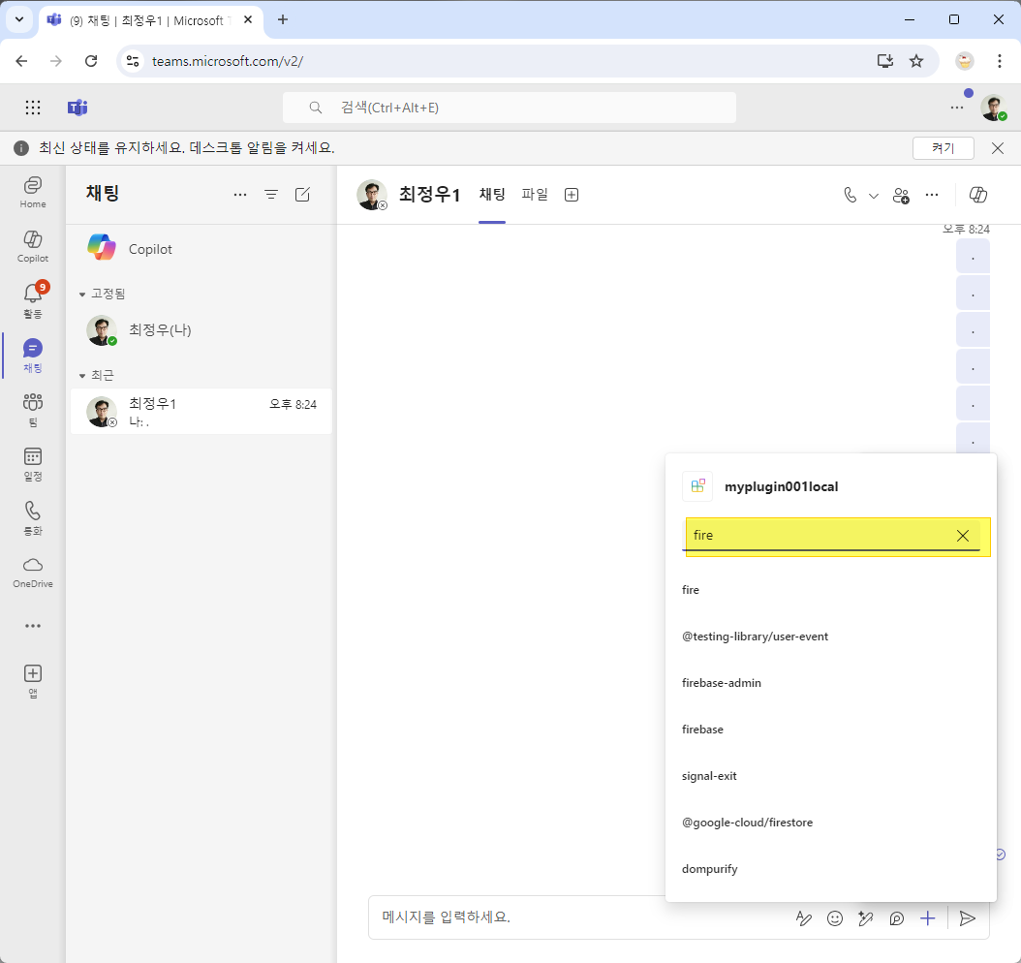
Task: Open Copilot from the left rail
Action: coord(33,246)
